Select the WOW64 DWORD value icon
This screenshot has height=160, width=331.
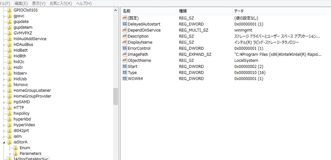click(124, 78)
